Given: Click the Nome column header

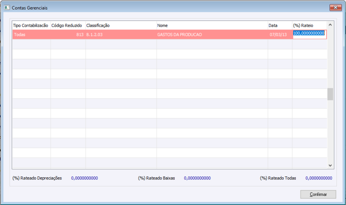Looking at the screenshot, I should [212, 26].
